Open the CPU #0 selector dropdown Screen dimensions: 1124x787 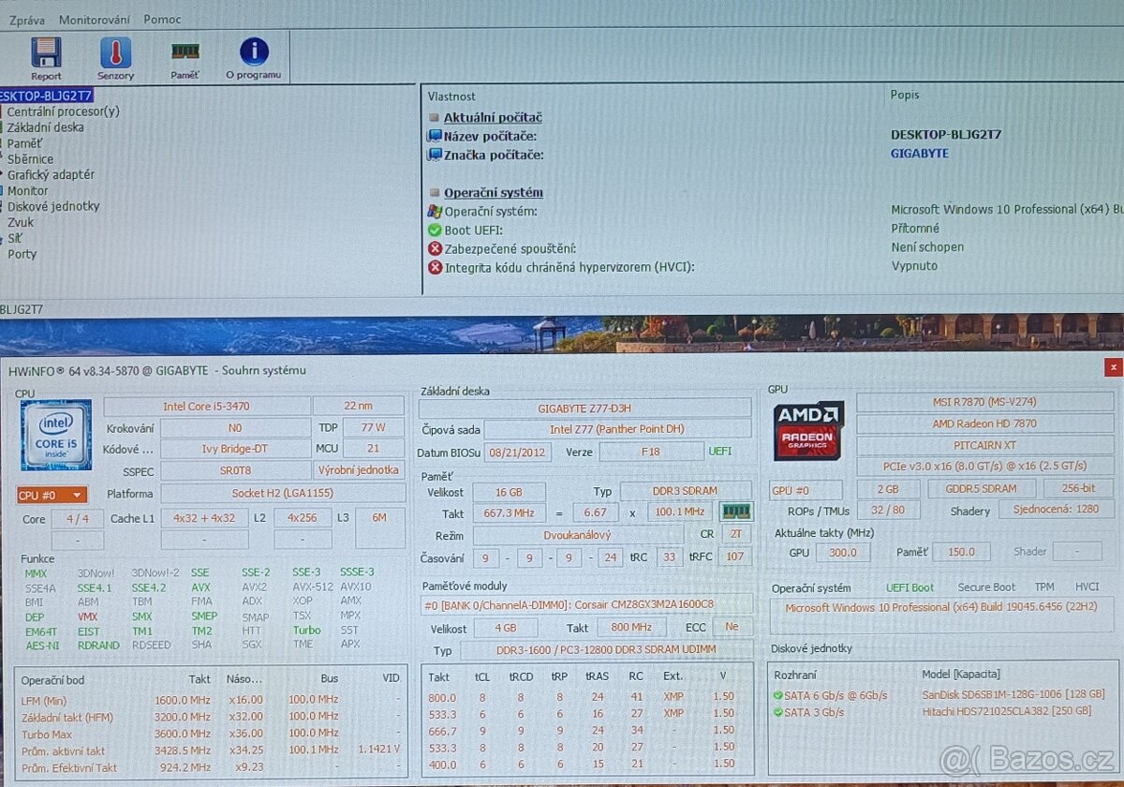click(52, 494)
